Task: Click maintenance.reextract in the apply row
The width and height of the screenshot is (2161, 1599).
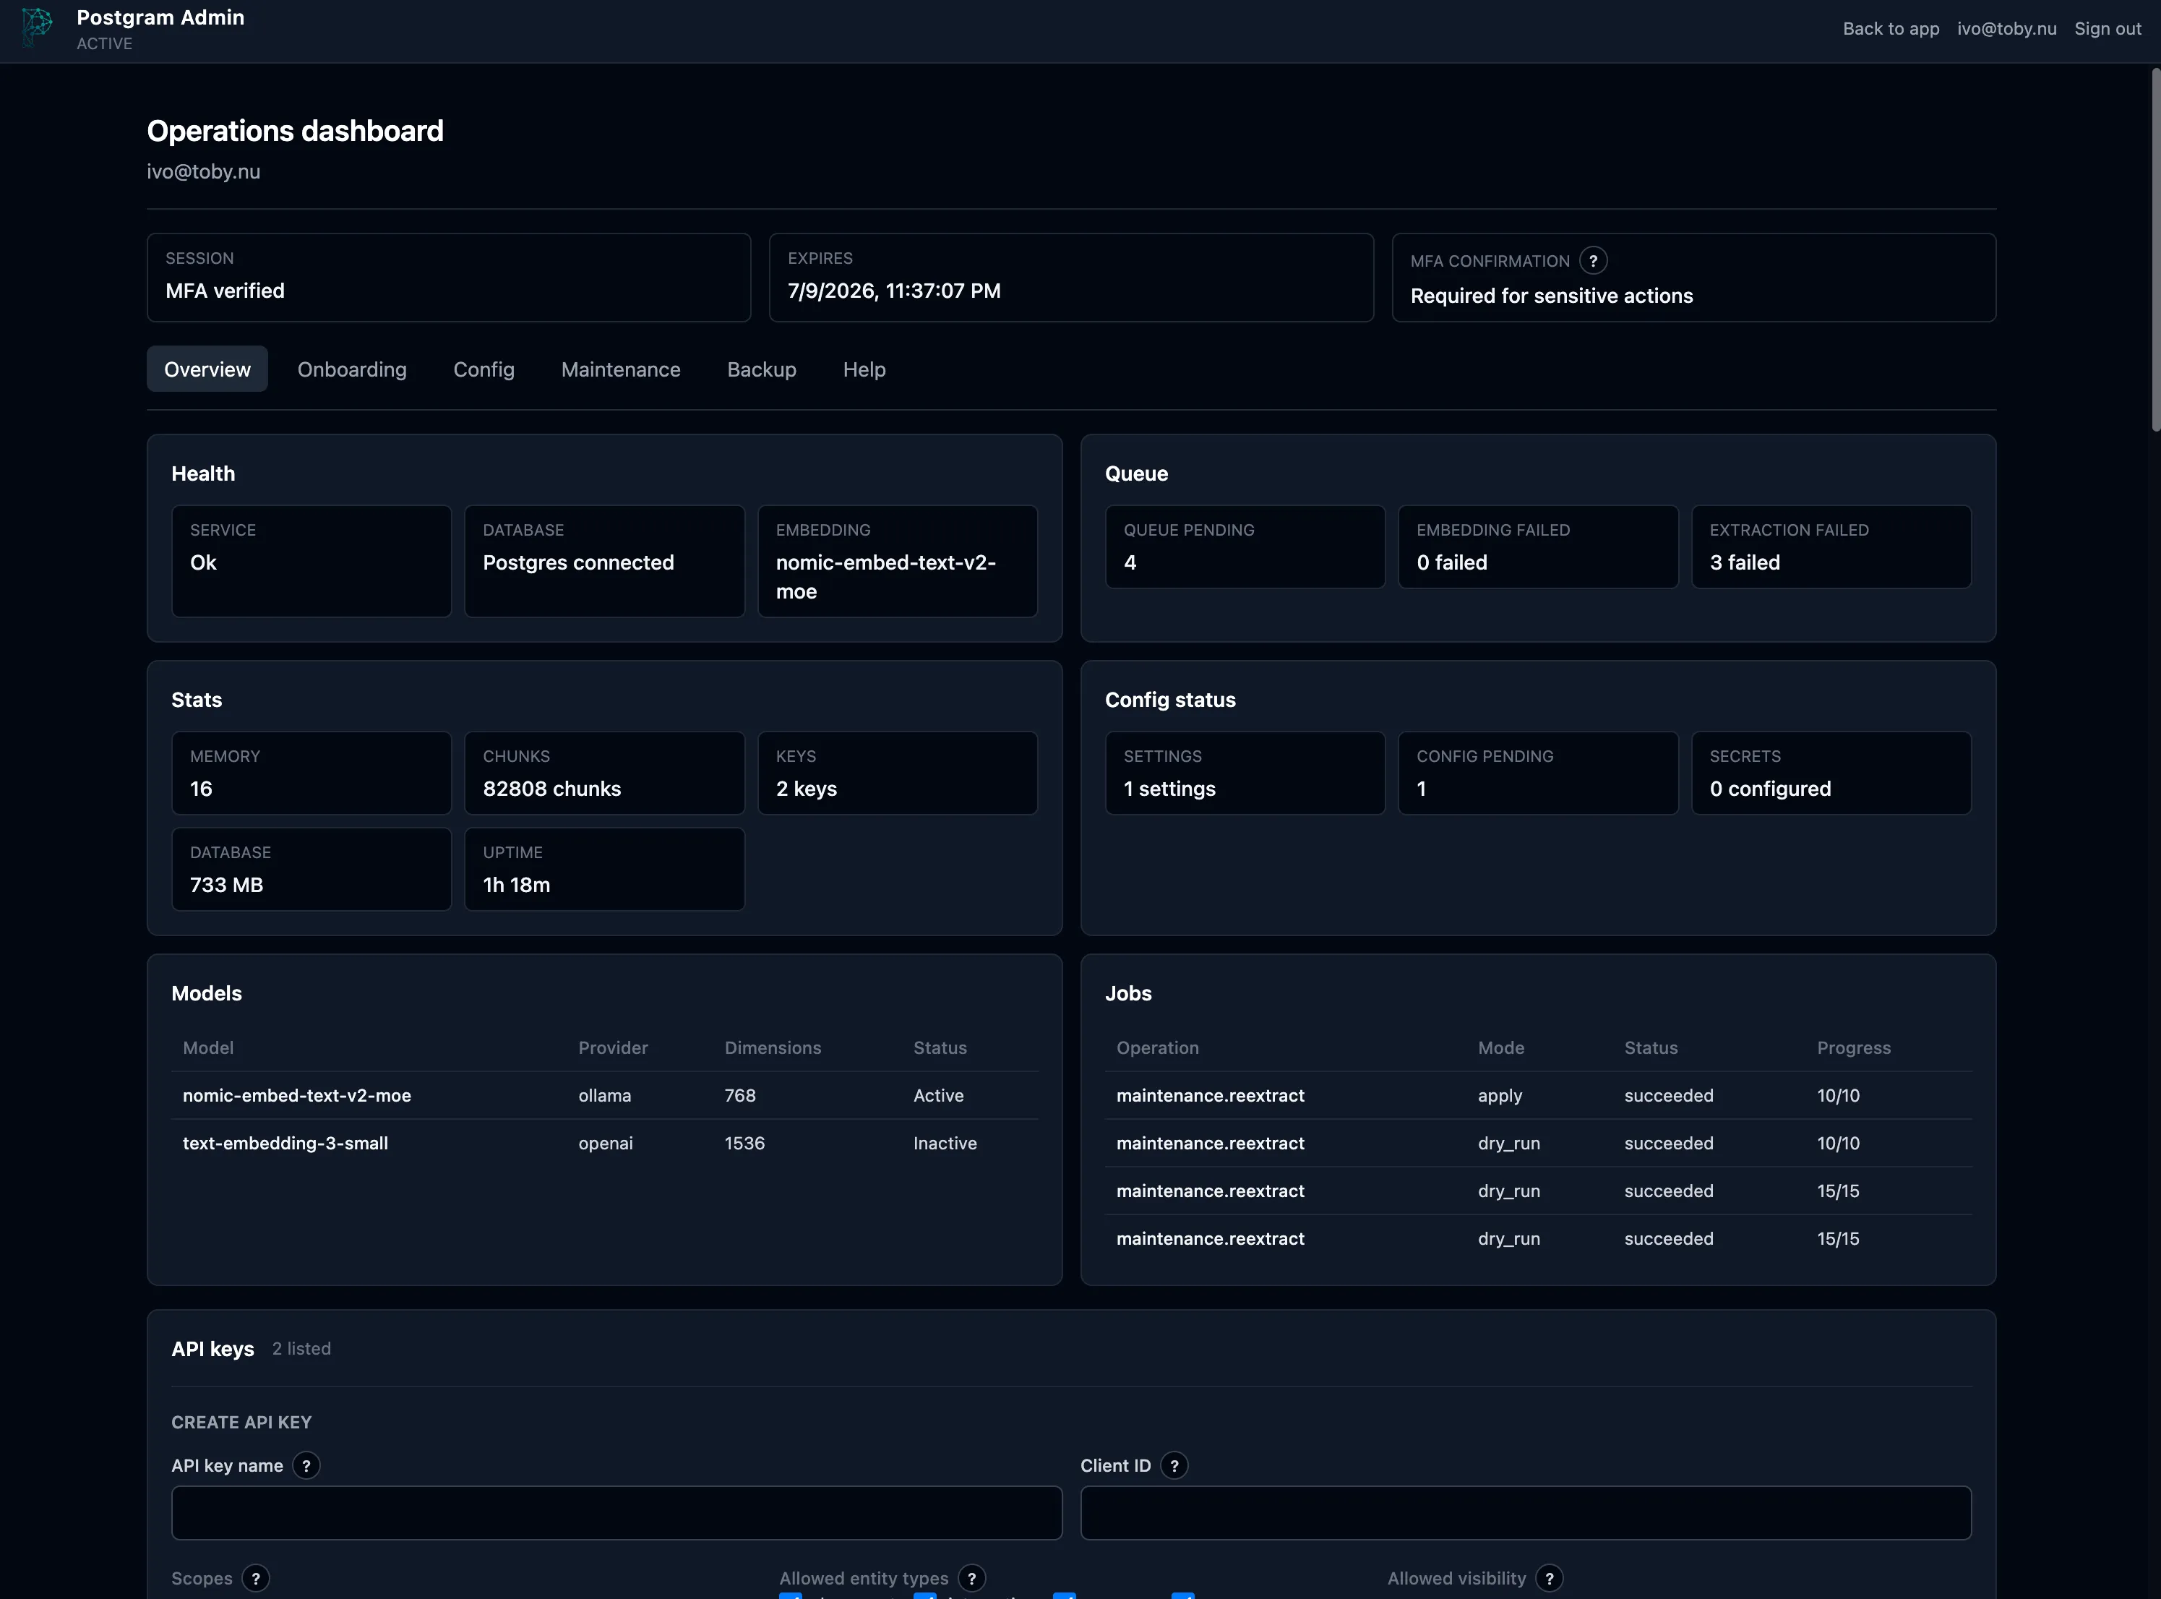Action: point(1211,1094)
